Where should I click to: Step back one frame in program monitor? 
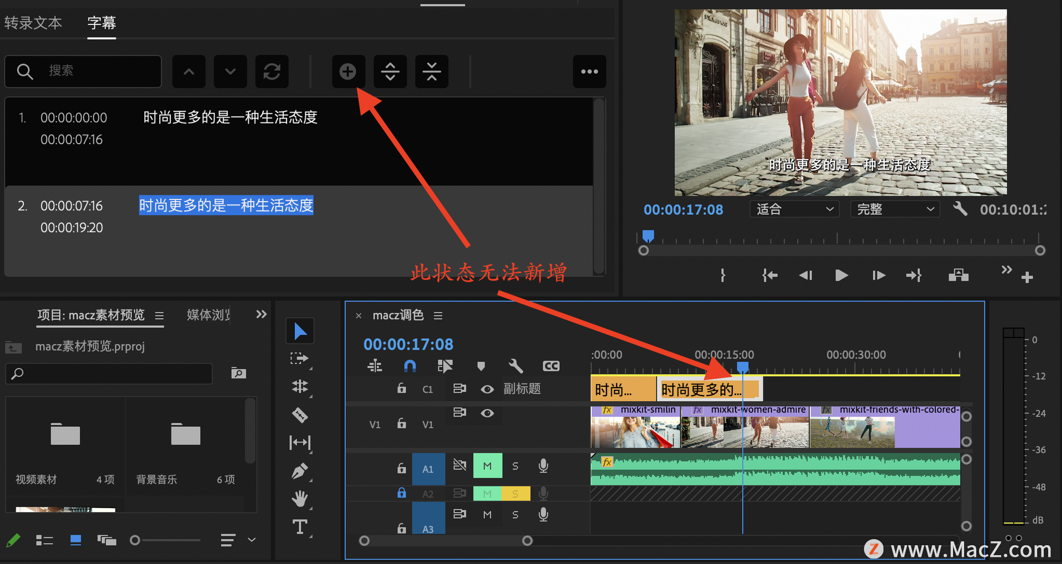point(805,275)
